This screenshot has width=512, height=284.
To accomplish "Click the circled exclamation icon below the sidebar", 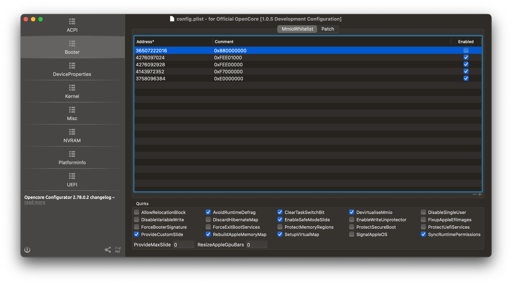I will coord(27,250).
